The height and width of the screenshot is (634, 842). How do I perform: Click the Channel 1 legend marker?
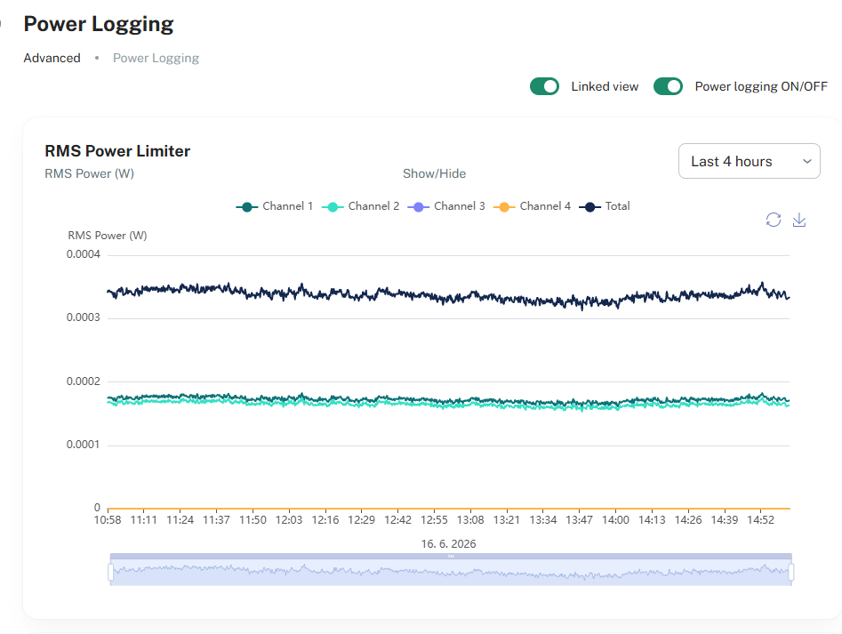[247, 207]
